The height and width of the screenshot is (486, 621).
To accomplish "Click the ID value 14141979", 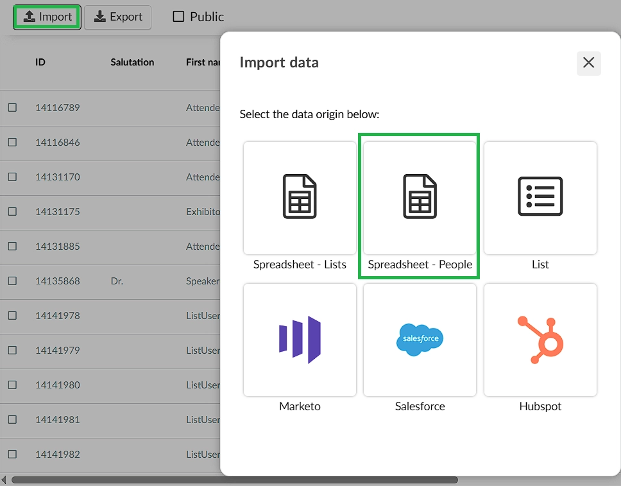I will click(58, 351).
